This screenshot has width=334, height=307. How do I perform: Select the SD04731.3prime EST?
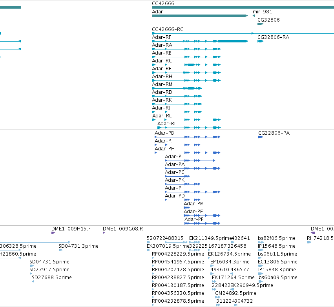[61, 250]
